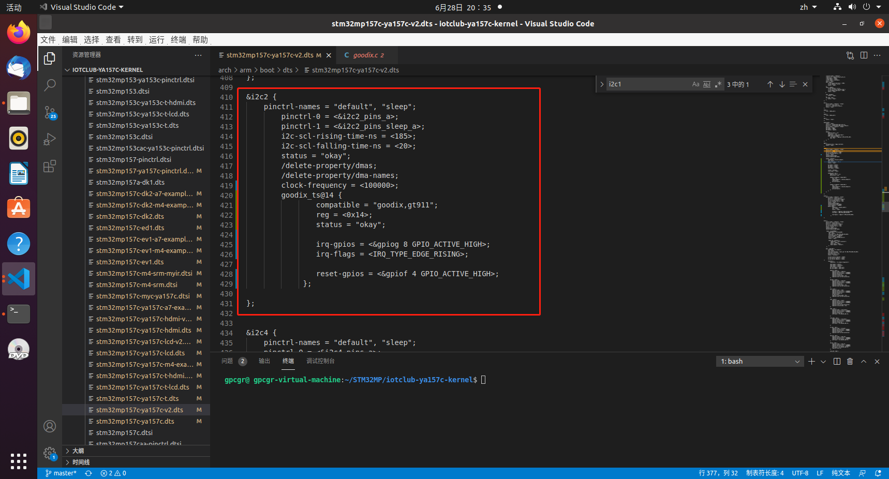
Task: Toggle Use Regular Expression in find widget
Action: [718, 84]
